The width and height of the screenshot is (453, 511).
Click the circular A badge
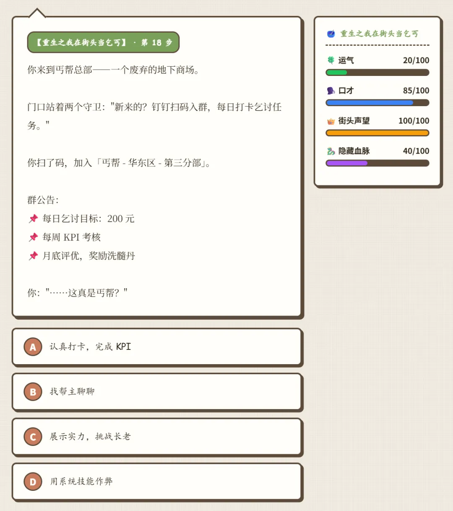coord(33,347)
